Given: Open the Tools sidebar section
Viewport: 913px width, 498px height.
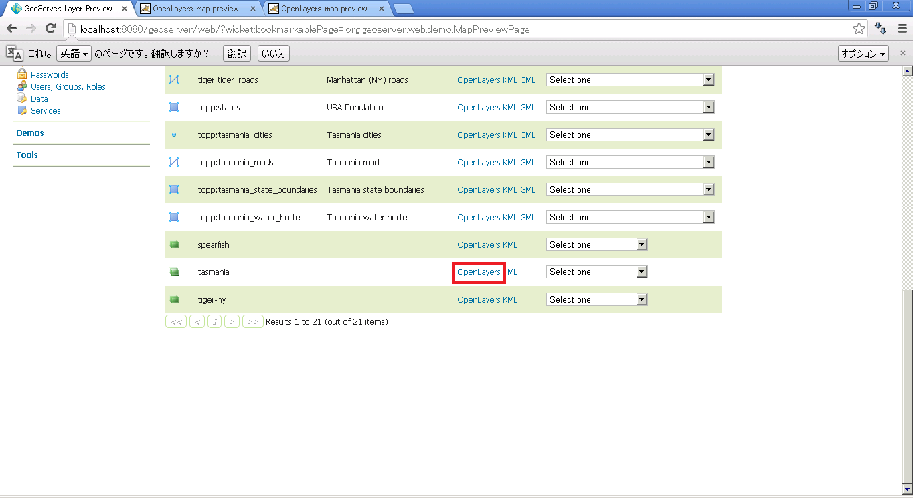Looking at the screenshot, I should tap(27, 155).
